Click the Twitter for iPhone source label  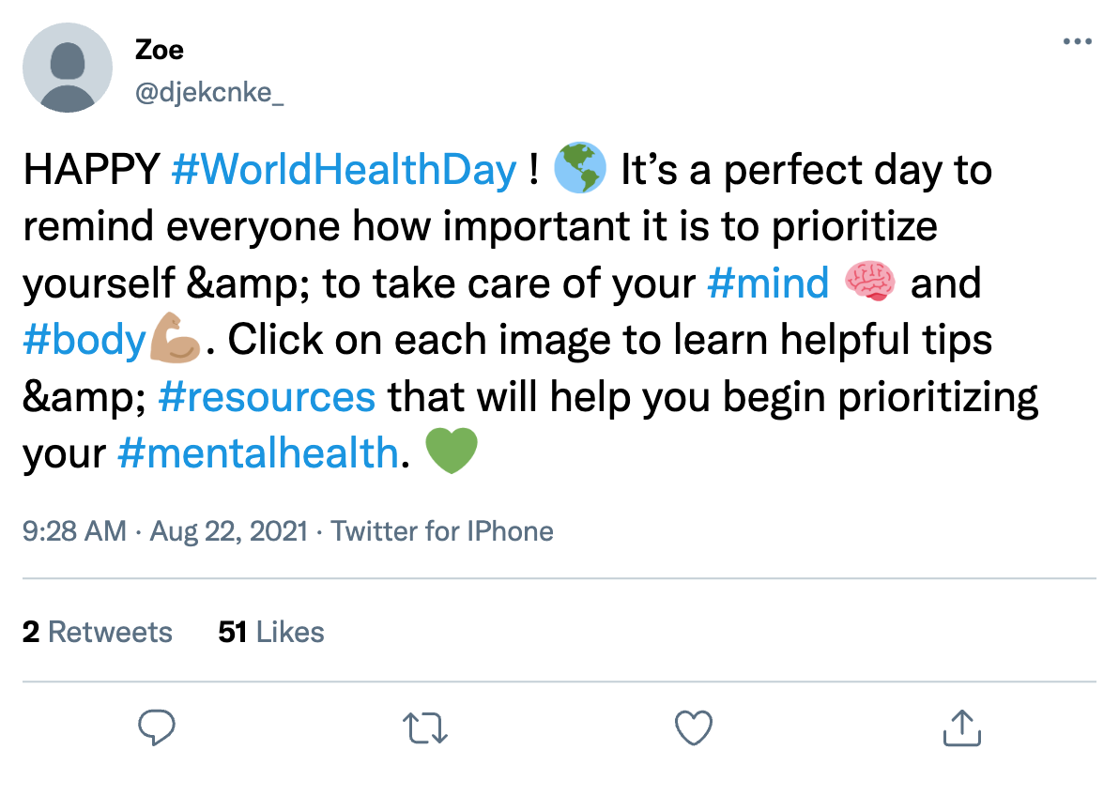442,531
